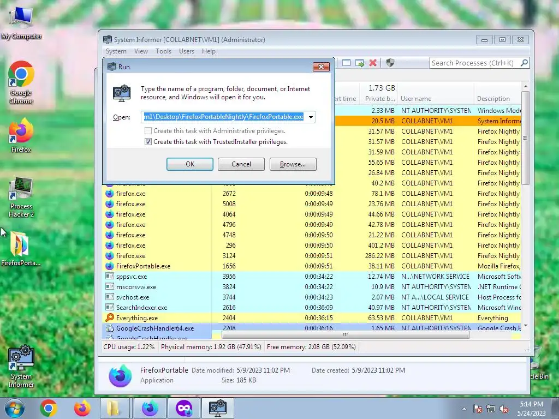Click the network tray icon
This screenshot has height=419, width=559.
point(491,409)
